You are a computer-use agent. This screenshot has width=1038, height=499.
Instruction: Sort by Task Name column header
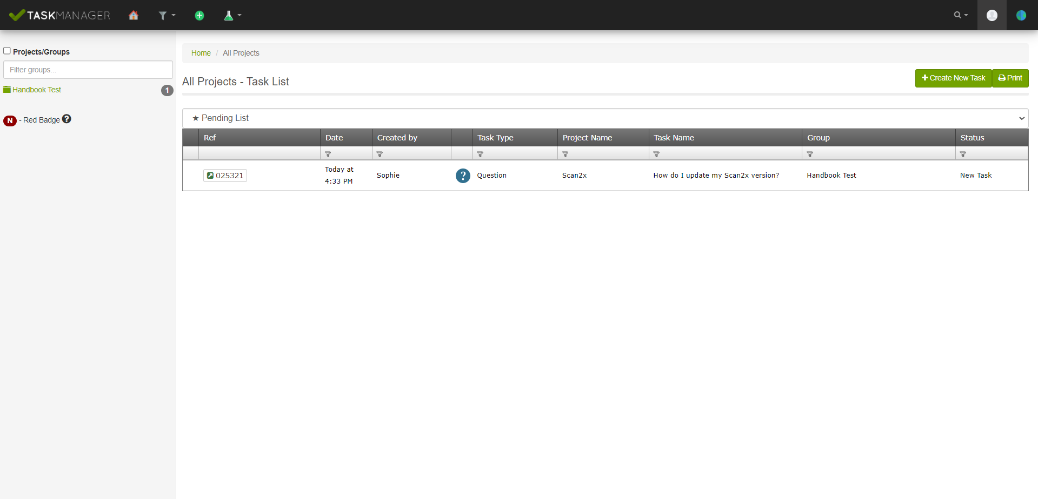point(674,138)
